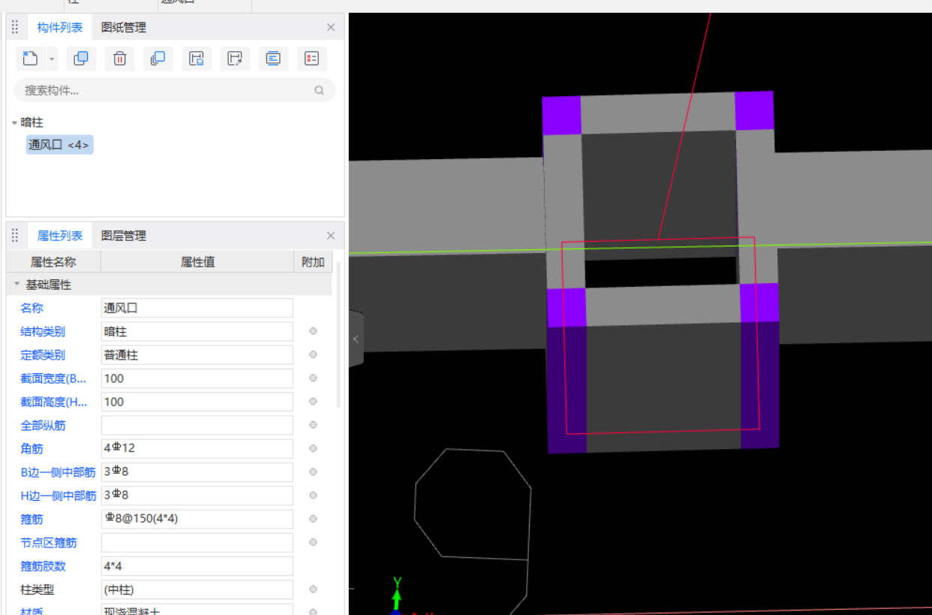This screenshot has width=932, height=615.
Task: Click the grip handle of property list panel
Action: (x=15, y=236)
